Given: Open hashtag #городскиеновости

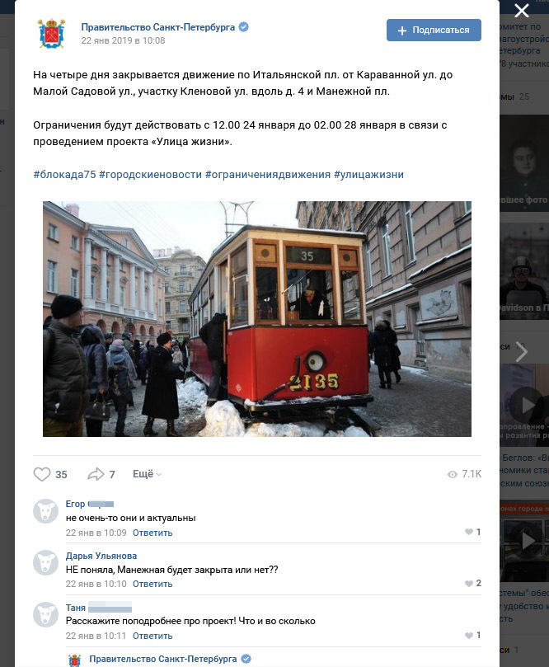Looking at the screenshot, I should pyautogui.click(x=151, y=175).
